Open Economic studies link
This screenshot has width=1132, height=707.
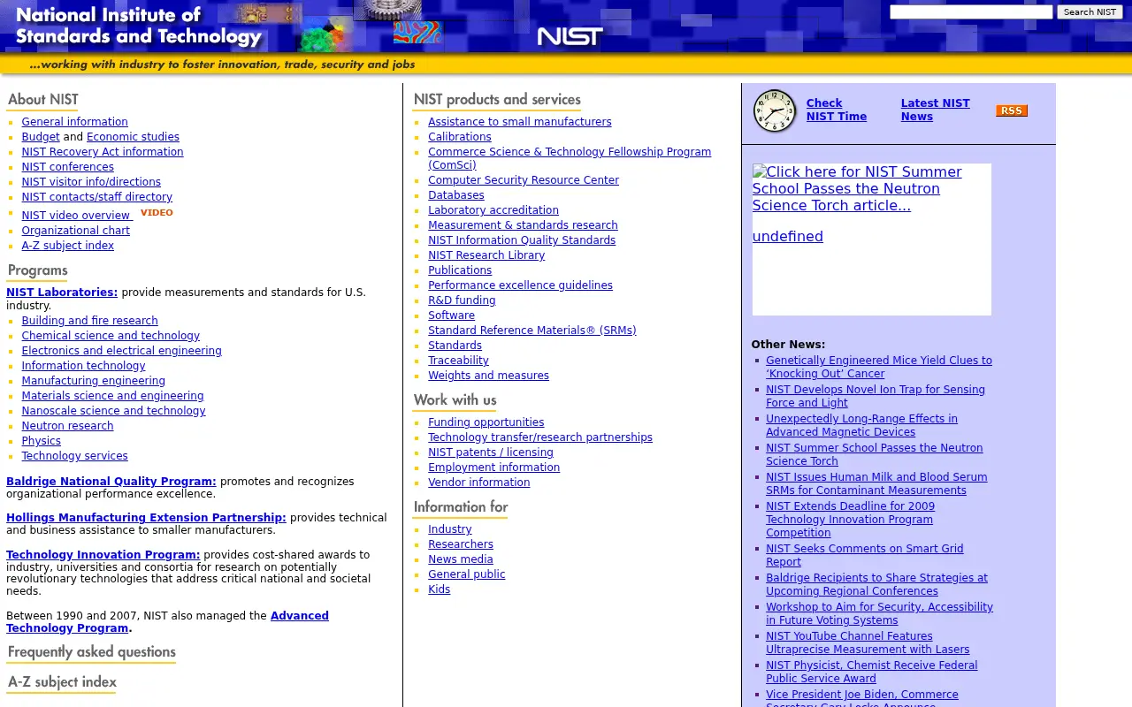133,137
